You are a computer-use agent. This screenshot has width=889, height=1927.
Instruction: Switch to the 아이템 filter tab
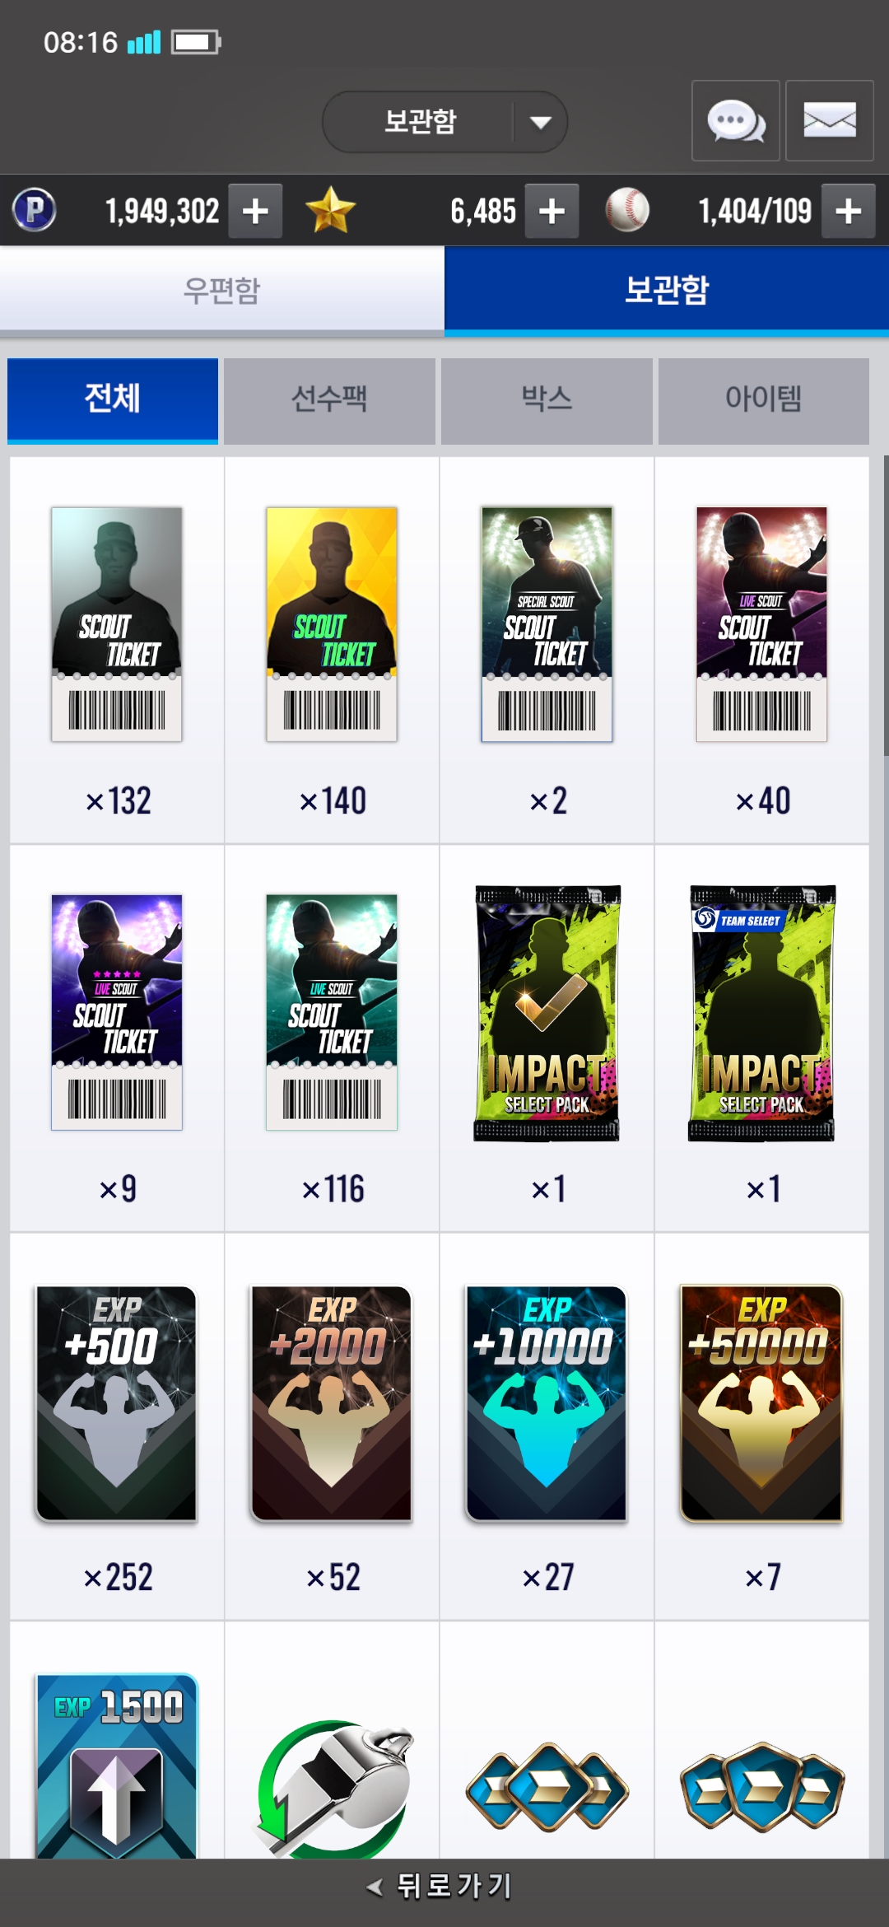click(764, 399)
